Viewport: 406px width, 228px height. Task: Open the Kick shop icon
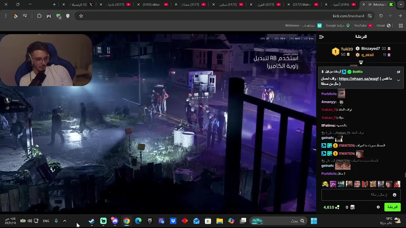352,207
